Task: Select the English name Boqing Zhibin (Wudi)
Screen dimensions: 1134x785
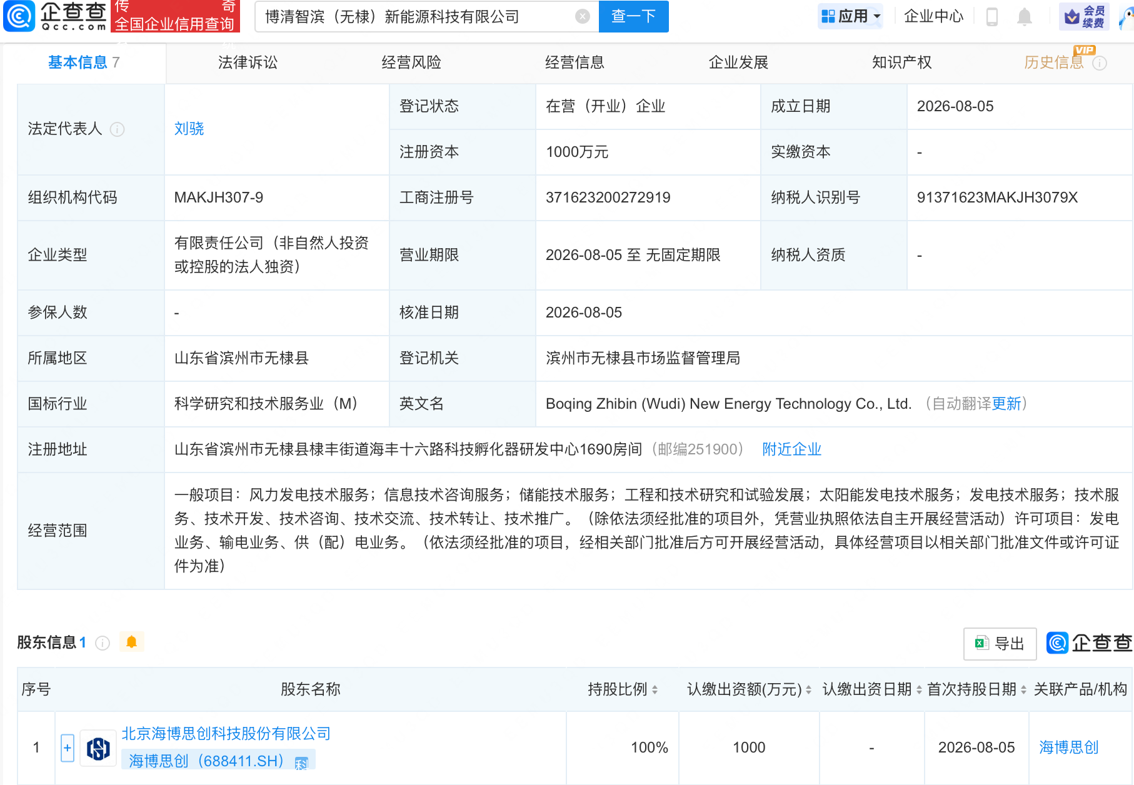Action: [x=729, y=404]
